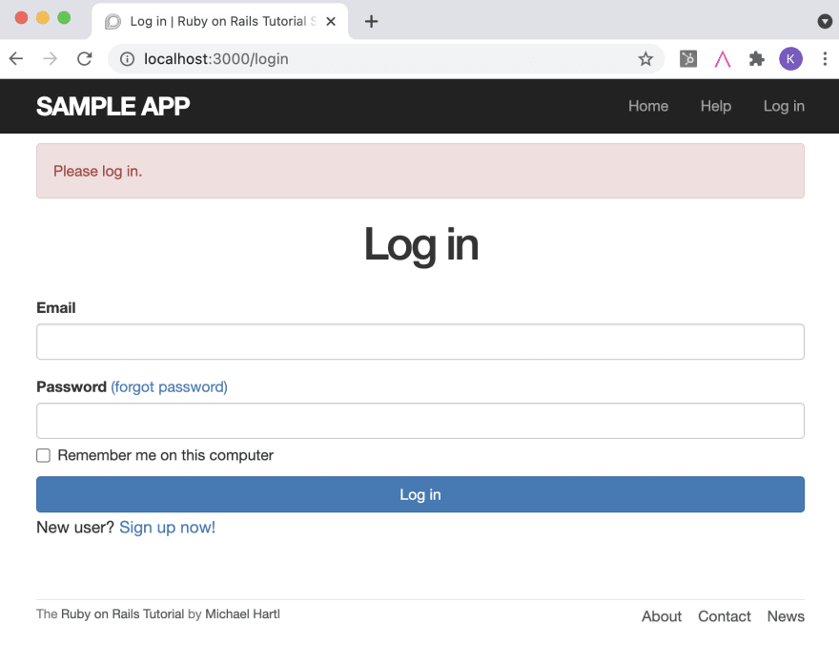The height and width of the screenshot is (645, 839).
Task: View site info icon in address bar
Action: 128,59
